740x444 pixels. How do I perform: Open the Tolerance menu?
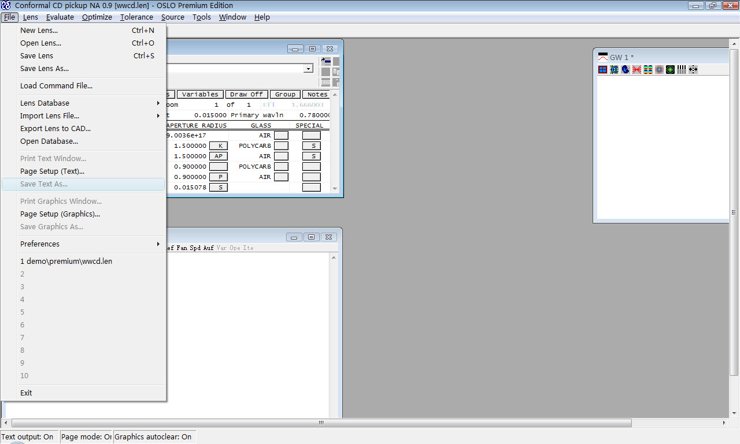coord(136,17)
